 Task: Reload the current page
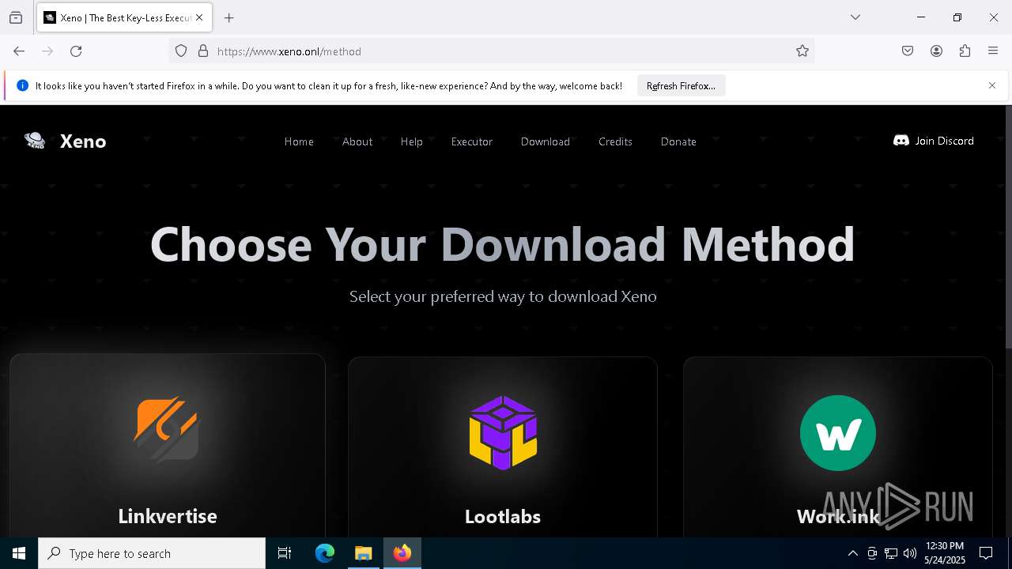(x=76, y=51)
